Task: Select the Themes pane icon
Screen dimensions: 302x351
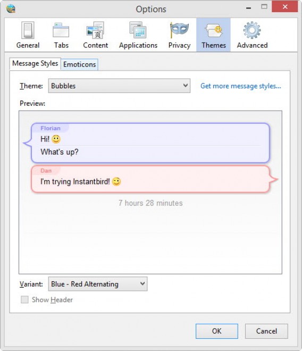Action: tap(213, 35)
